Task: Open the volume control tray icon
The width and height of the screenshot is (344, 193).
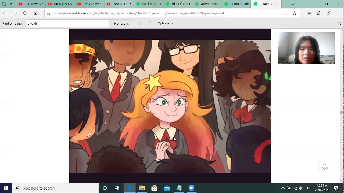Action: 301,188
